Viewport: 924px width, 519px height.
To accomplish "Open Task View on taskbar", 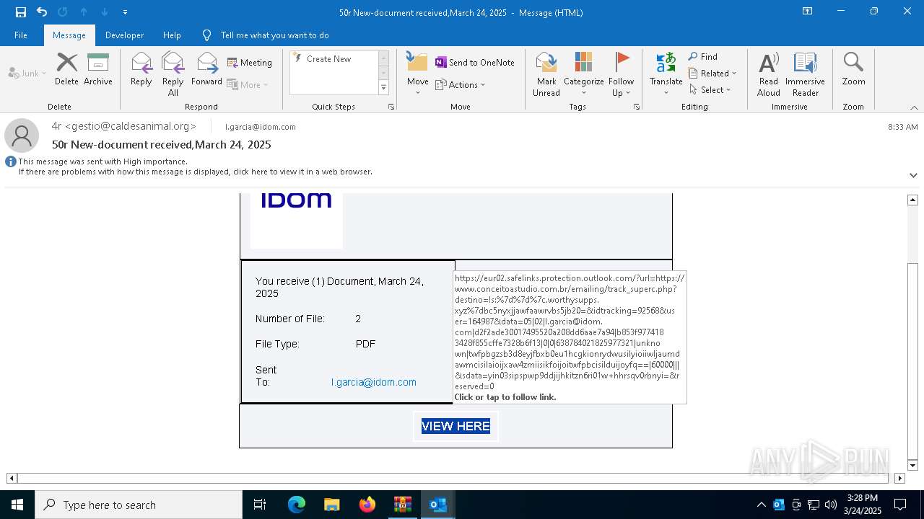I will (x=260, y=505).
